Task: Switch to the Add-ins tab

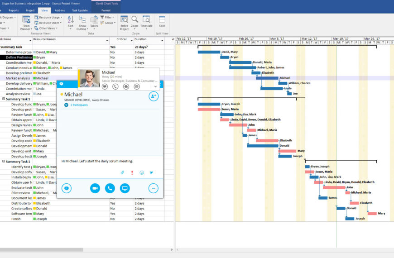Action: [60, 10]
